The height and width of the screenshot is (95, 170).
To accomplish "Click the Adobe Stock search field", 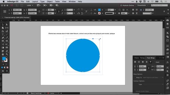I will (159, 5).
